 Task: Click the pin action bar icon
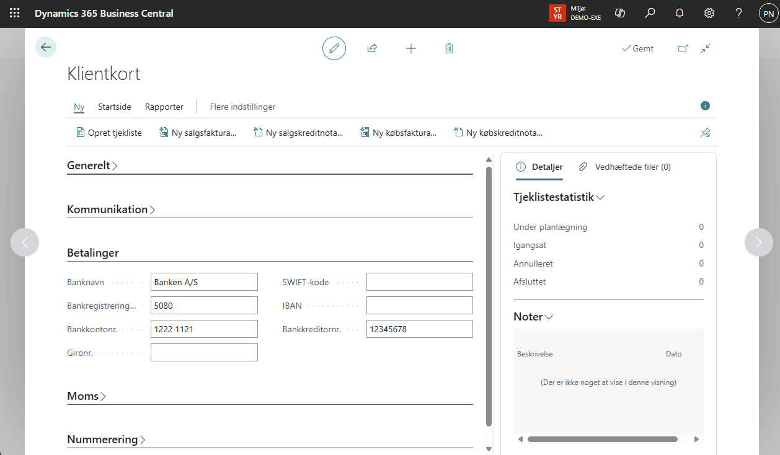pos(705,132)
